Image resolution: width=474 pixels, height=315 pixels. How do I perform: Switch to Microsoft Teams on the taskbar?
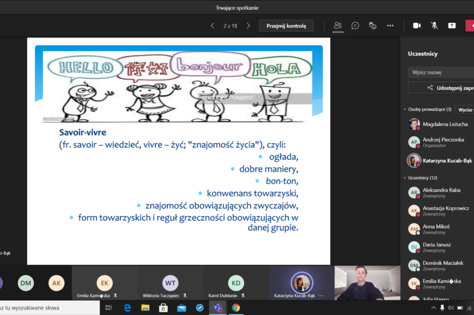217,308
